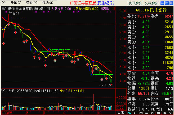Click the red arrow marker next to 3.78 label
Image resolution: width=174 pixels, height=115 pixels.
(x=112, y=85)
